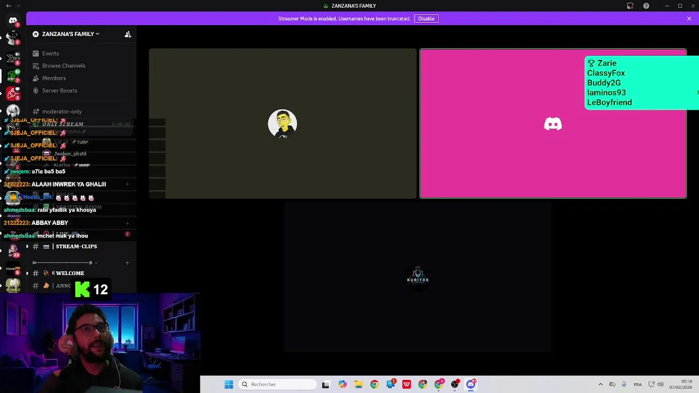Switch to Discord on the taskbar
Screen dimensions: 699x393
point(471,384)
